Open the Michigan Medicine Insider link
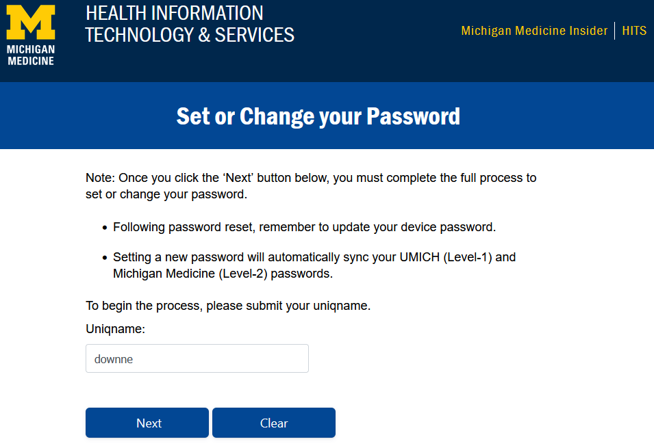The image size is (654, 448). coord(534,31)
